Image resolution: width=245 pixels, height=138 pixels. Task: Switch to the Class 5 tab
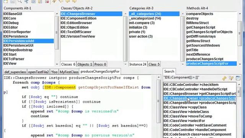(x=154, y=64)
